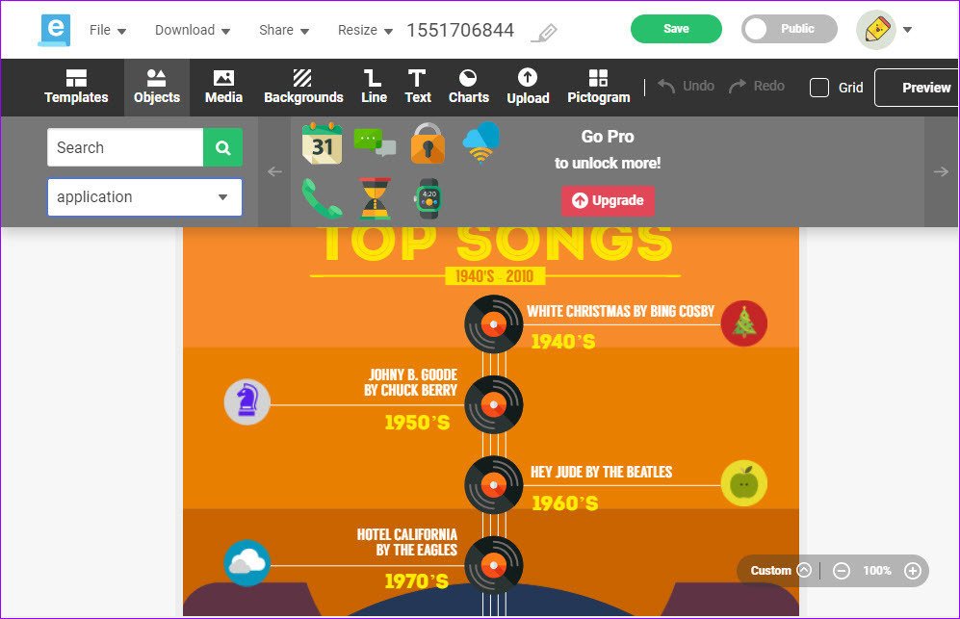Viewport: 960px width, 619px height.
Task: Select the green phone handset icon
Action: (x=322, y=198)
